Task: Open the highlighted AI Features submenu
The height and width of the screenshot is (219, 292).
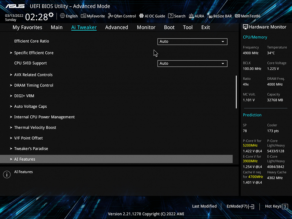Action: coord(116,159)
